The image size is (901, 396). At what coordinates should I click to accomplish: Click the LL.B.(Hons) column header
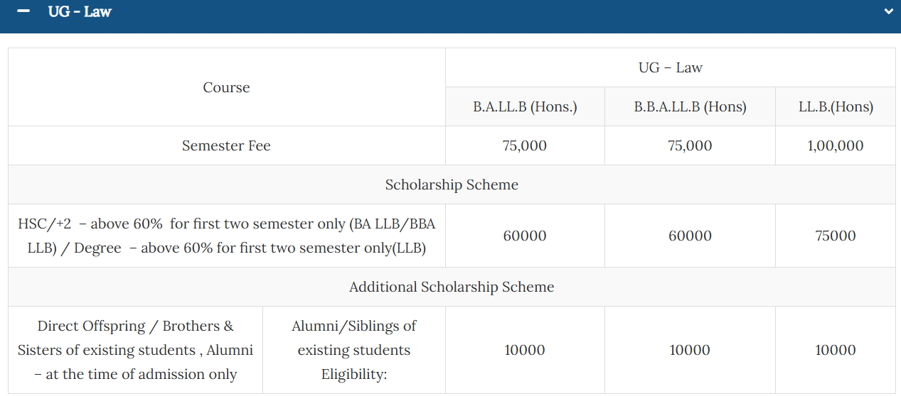(836, 107)
